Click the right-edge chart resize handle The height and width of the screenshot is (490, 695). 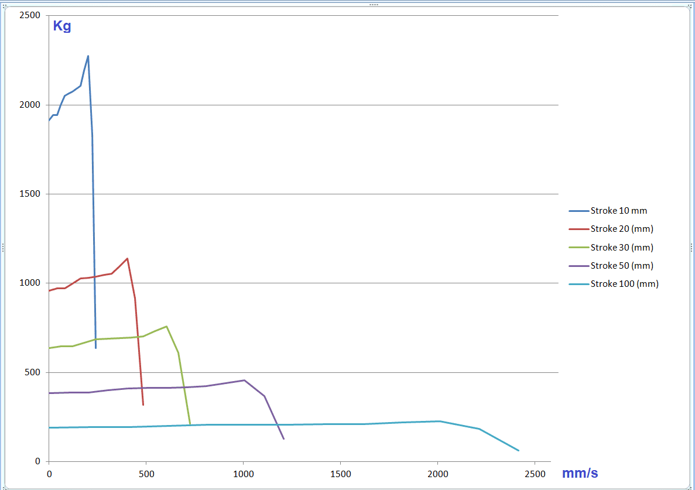tap(691, 247)
